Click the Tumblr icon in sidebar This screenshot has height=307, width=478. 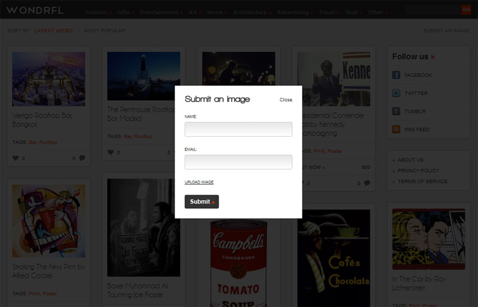click(x=396, y=111)
